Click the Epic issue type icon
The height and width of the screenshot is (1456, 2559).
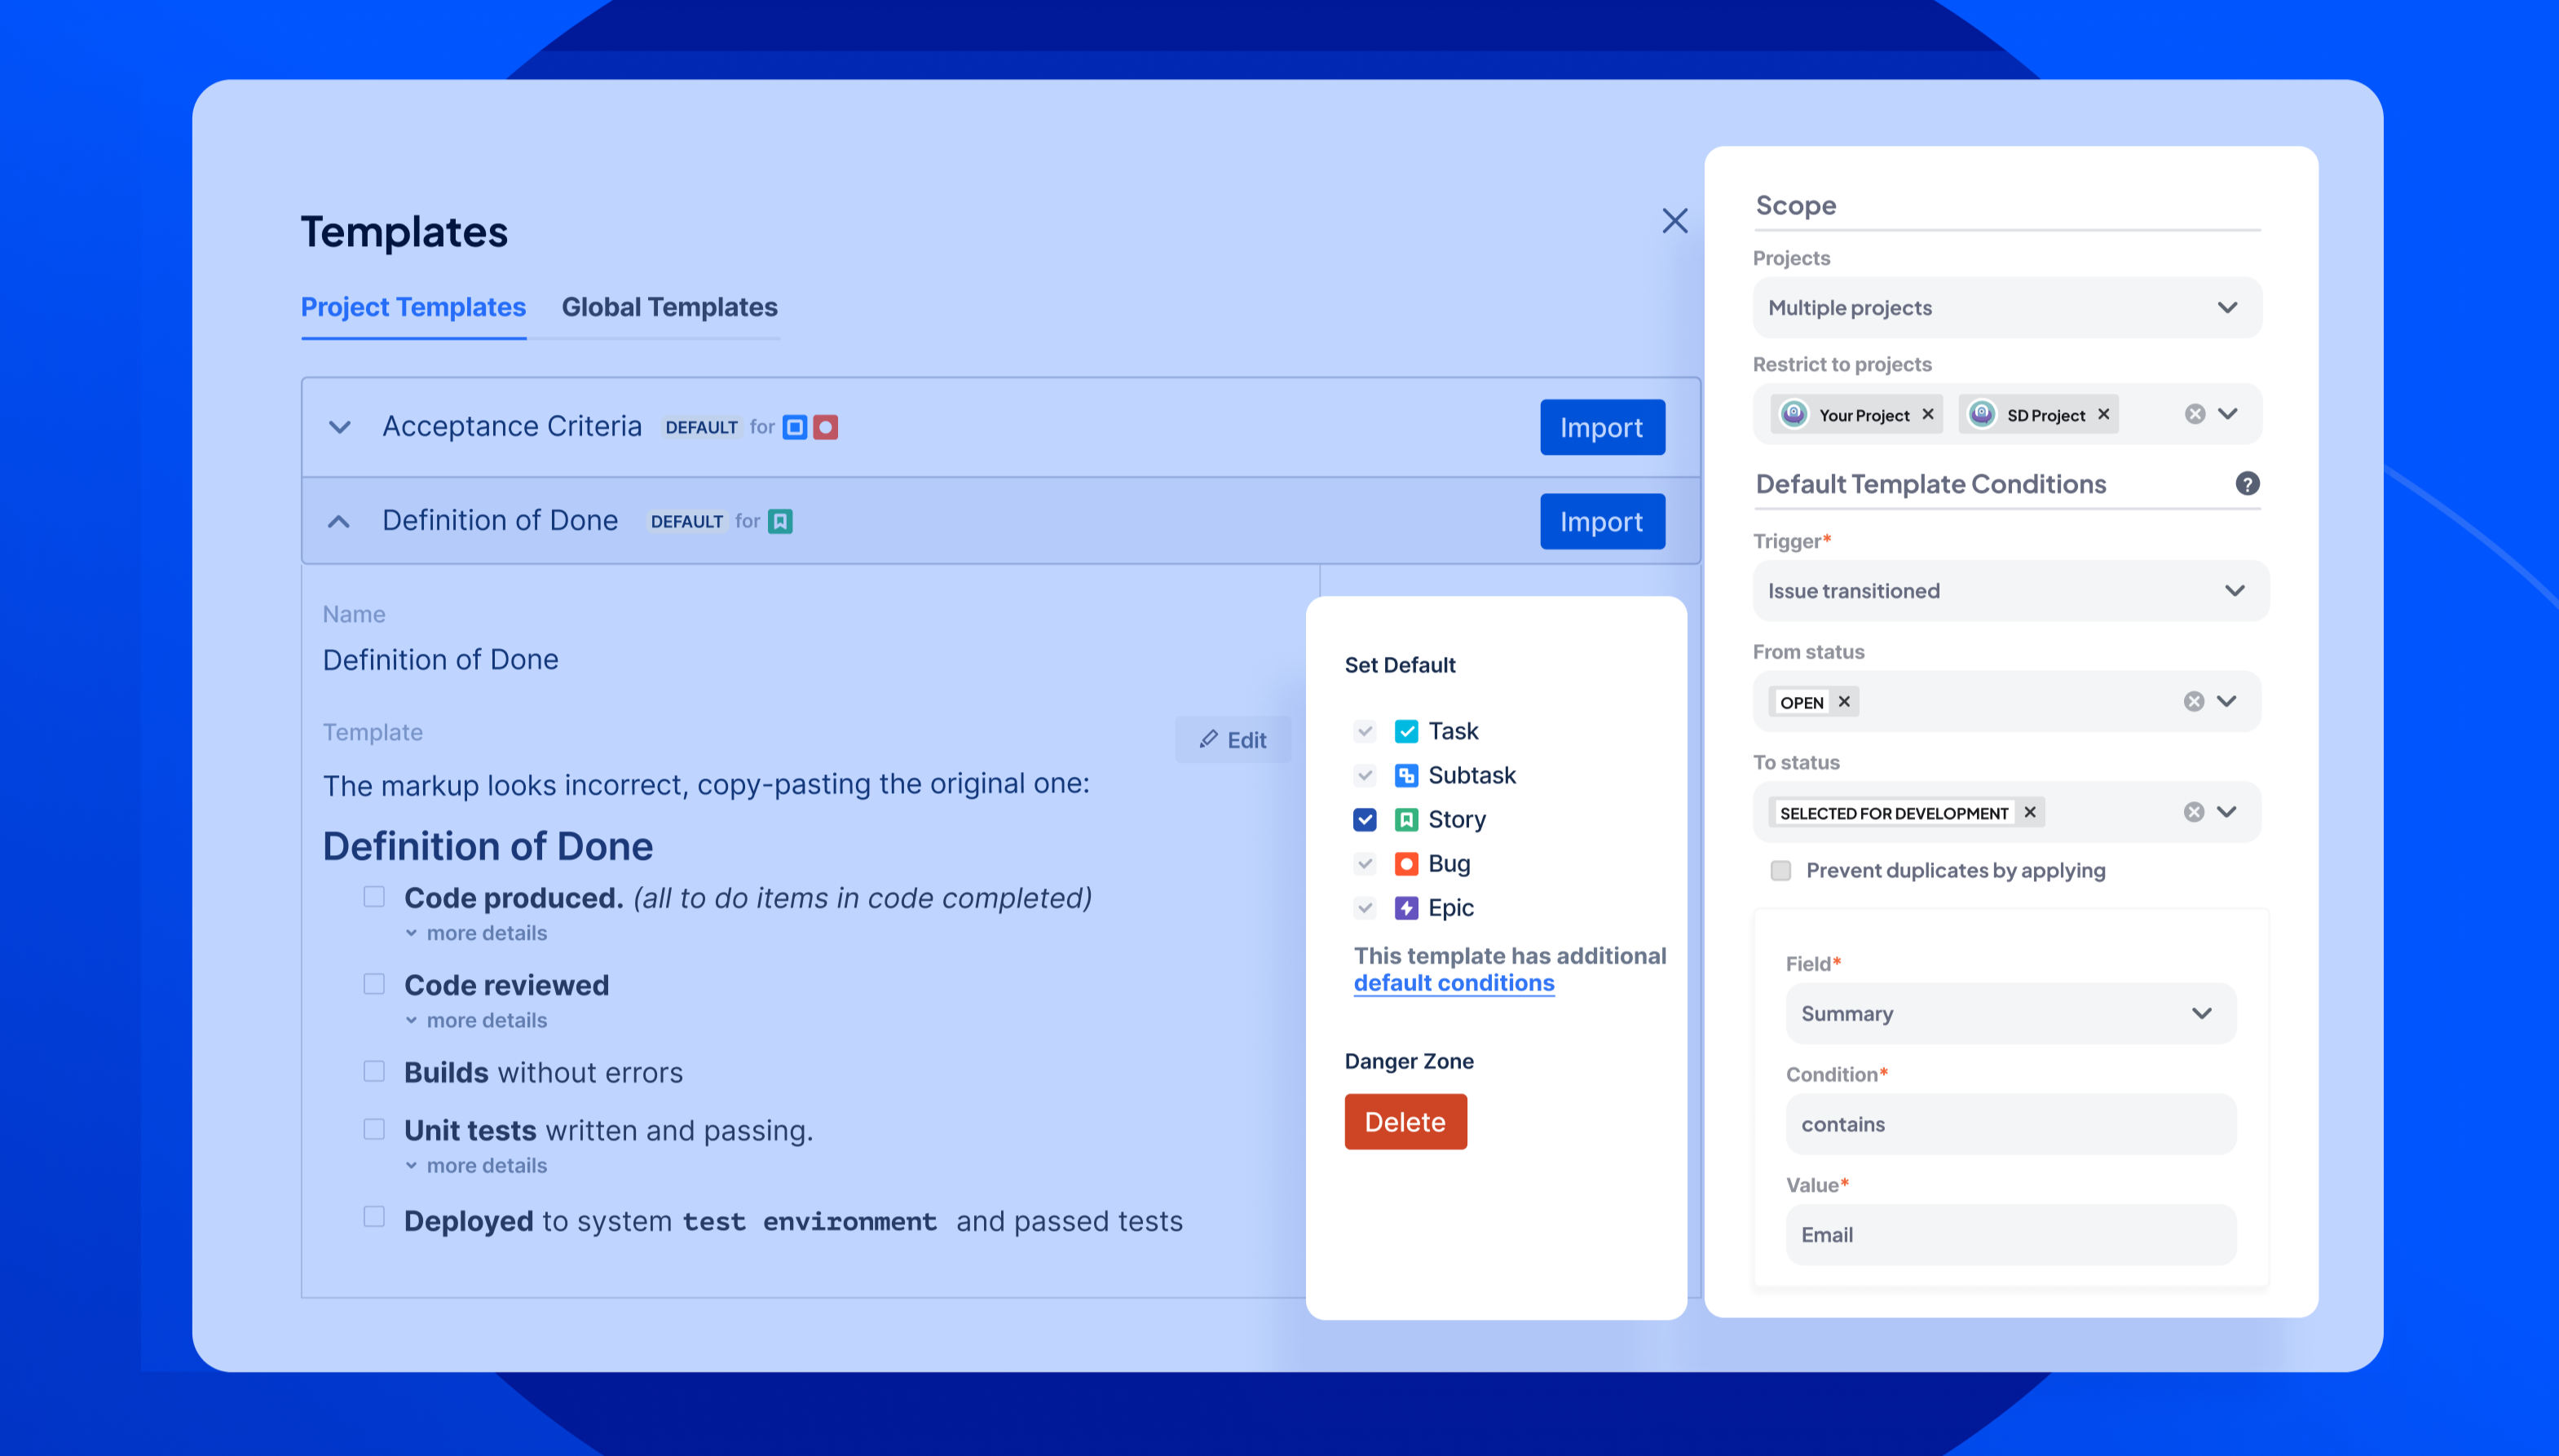(x=1406, y=908)
